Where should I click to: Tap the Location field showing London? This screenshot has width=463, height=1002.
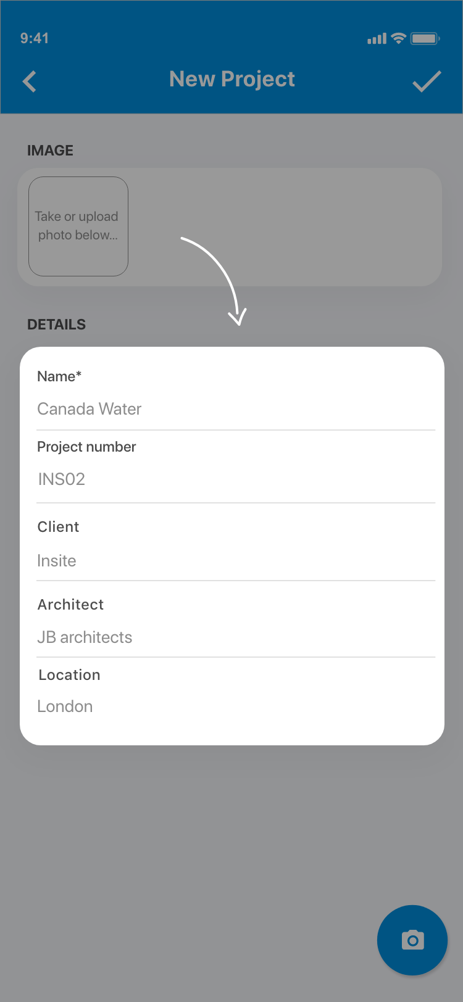[x=65, y=706]
